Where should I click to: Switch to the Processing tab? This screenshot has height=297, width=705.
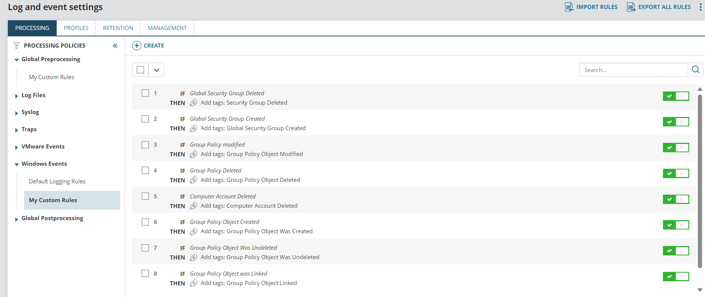[32, 28]
